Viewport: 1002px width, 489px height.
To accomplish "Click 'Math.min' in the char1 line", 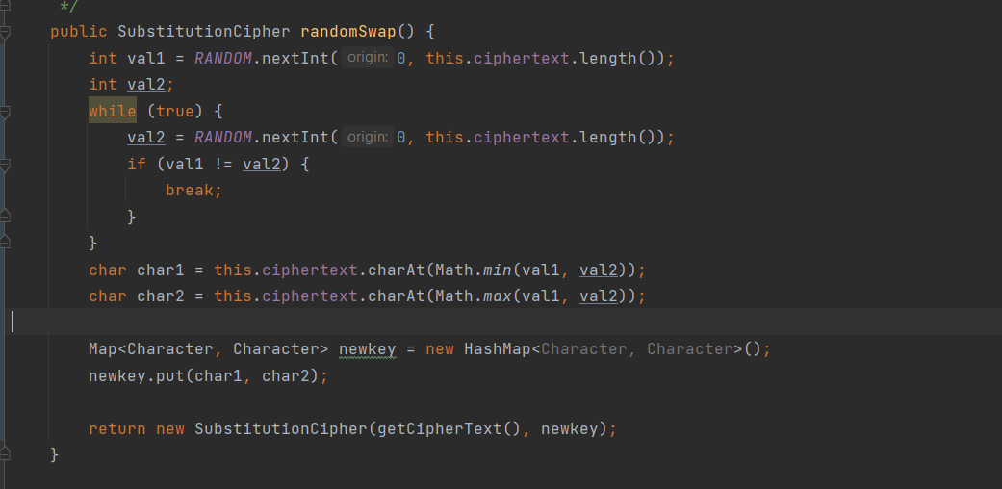I will (472, 270).
